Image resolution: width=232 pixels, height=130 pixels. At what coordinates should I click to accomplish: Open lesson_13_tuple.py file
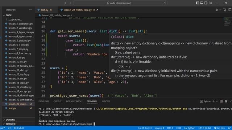[x=18, y=74]
